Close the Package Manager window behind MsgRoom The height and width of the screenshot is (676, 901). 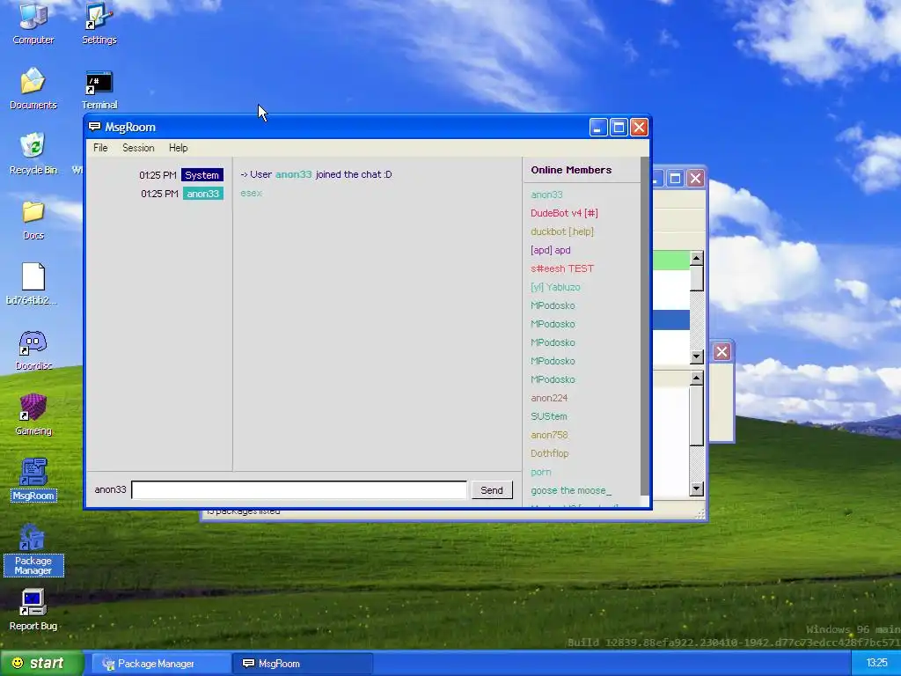(x=695, y=178)
